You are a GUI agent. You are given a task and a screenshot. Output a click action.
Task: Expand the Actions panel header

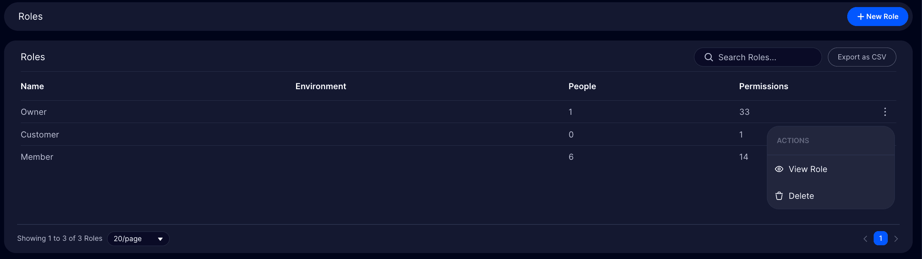[793, 140]
